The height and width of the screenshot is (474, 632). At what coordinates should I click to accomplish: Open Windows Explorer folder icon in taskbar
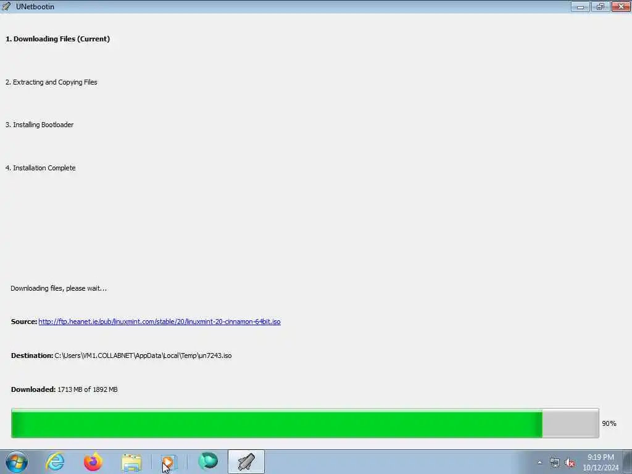pyautogui.click(x=131, y=462)
